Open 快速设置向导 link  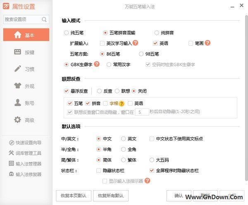coord(29,143)
